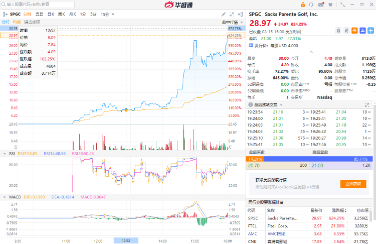Expand left sidebar icon before SPGC

pos(5,15)
